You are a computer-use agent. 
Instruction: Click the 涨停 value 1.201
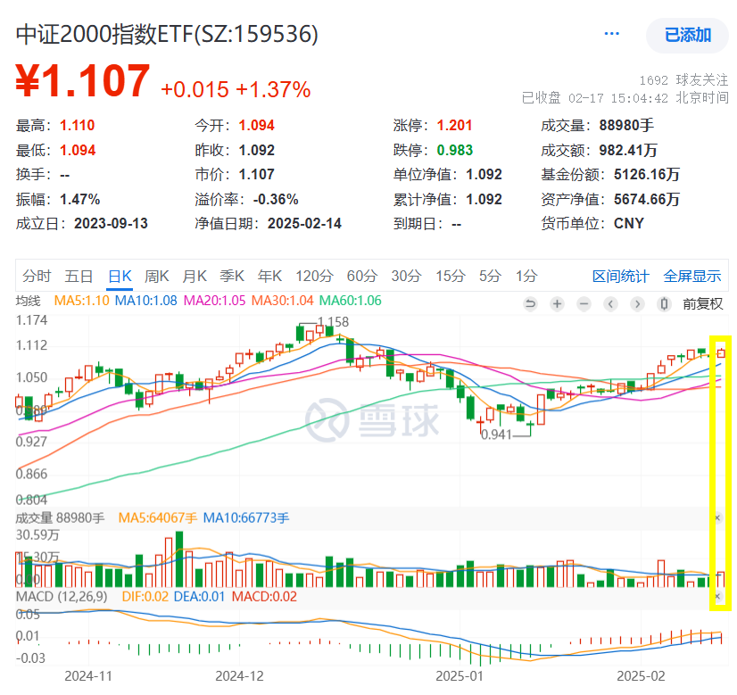(x=454, y=126)
